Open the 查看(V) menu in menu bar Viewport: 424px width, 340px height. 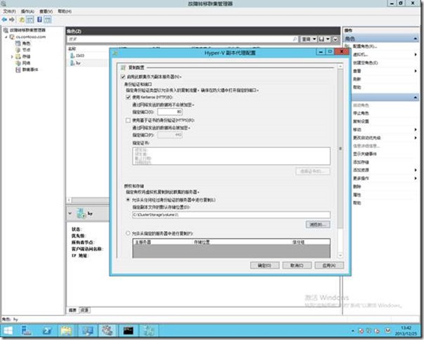coord(46,11)
